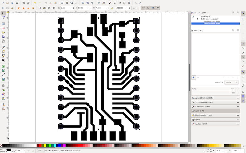Image resolution: width=246 pixels, height=153 pixels.
Task: Select the Calligraphy tool
Action: [x=3, y=56]
